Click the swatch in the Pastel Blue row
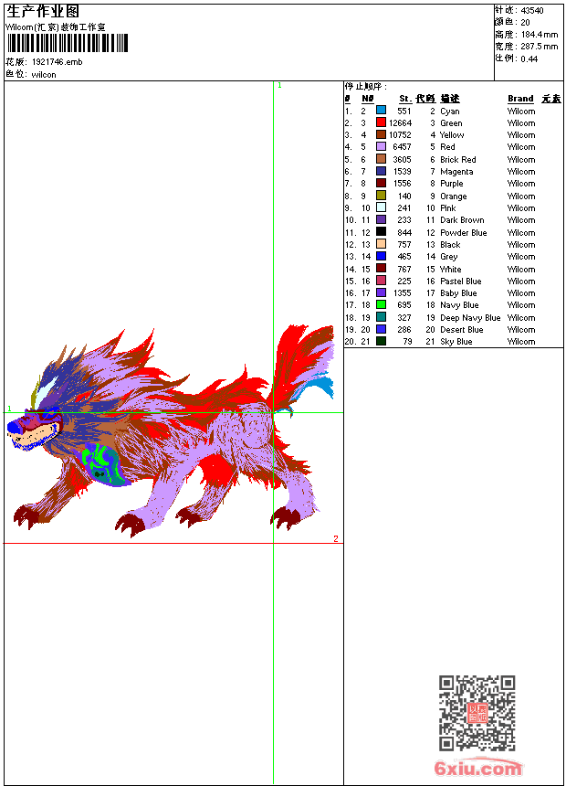The height and width of the screenshot is (786, 566). point(382,281)
